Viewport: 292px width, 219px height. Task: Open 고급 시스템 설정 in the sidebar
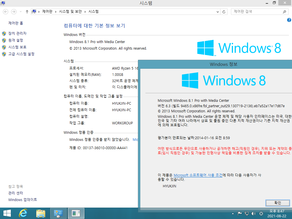click(x=21, y=54)
